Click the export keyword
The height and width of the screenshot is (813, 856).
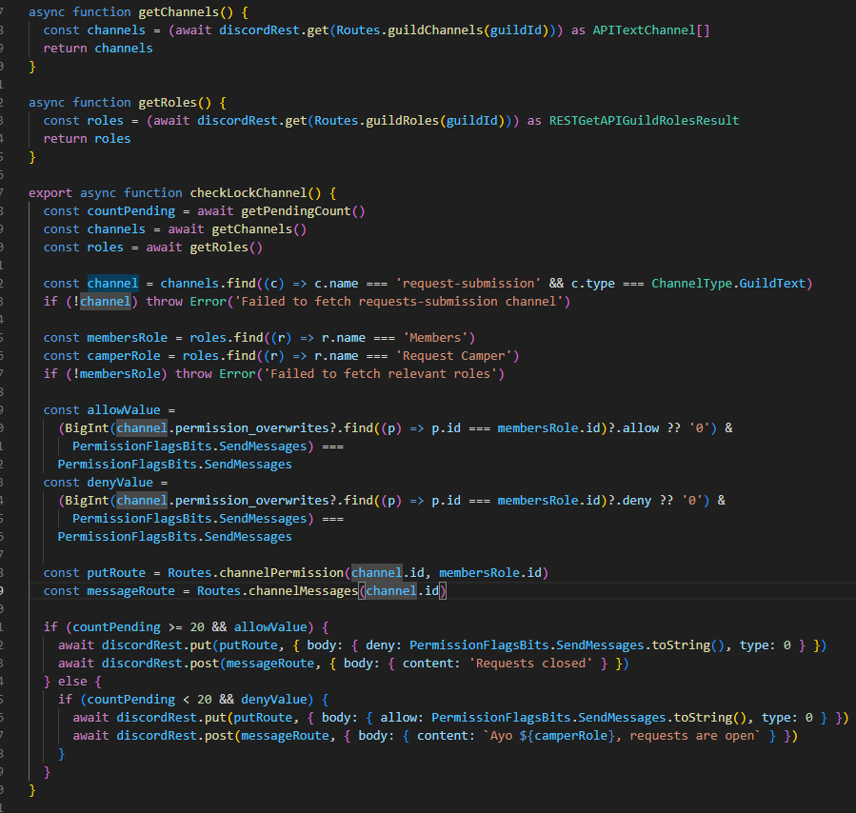(x=50, y=192)
